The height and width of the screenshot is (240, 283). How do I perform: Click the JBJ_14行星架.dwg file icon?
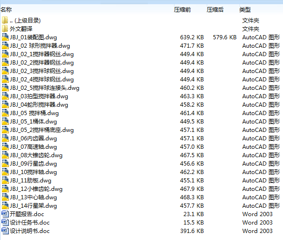[x=5, y=206]
